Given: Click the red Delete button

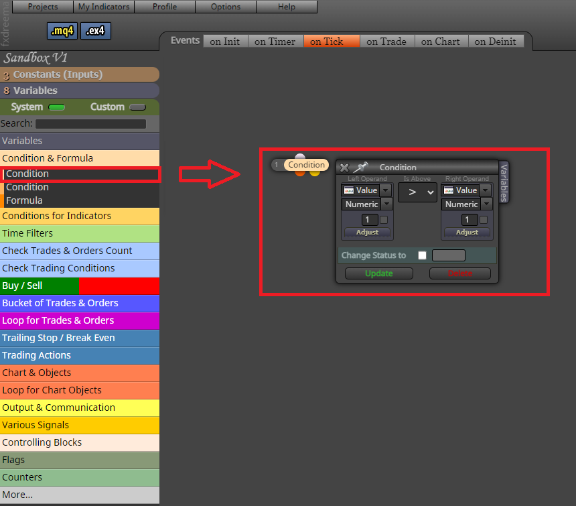Looking at the screenshot, I should [x=460, y=273].
